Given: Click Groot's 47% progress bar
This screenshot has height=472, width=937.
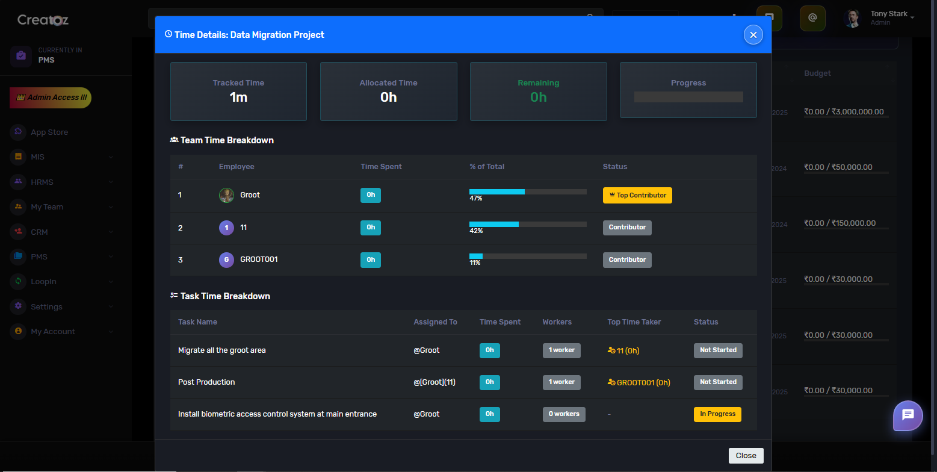Looking at the screenshot, I should (528, 192).
